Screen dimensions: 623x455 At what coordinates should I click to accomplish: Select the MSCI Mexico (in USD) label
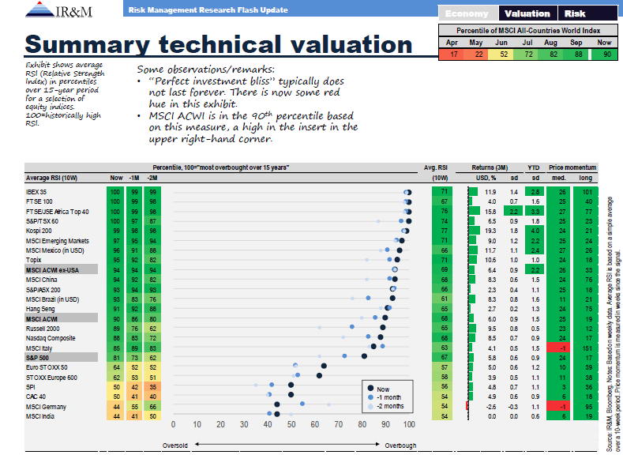pyautogui.click(x=54, y=250)
